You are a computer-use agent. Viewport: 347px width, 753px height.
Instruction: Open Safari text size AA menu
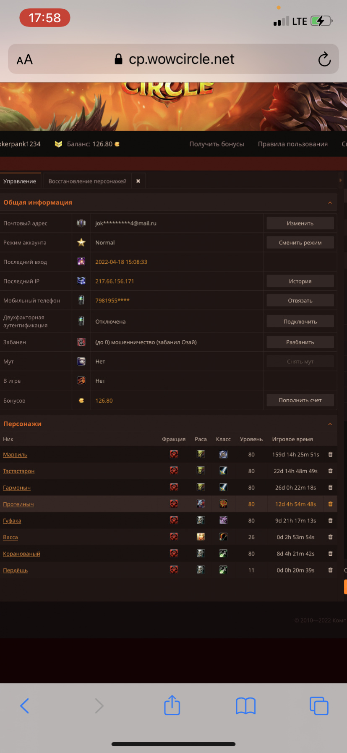[x=25, y=59]
